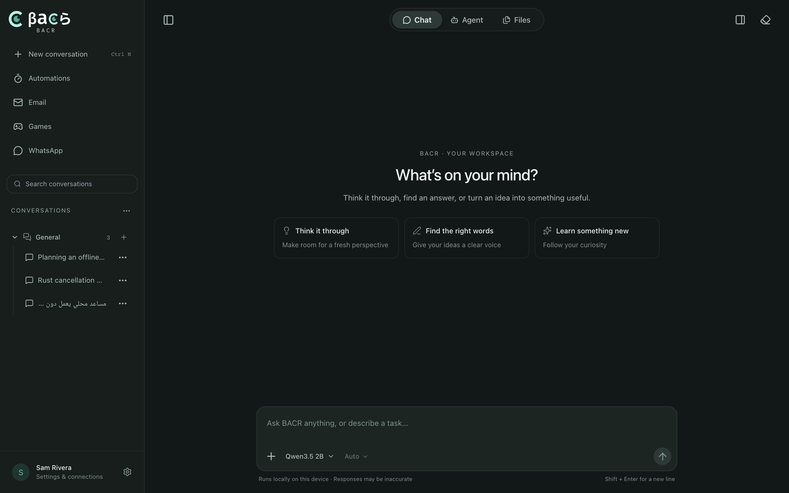
Task: Click the Sam Rivera avatar
Action: click(x=21, y=472)
